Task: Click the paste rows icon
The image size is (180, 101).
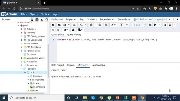Action: [100, 25]
